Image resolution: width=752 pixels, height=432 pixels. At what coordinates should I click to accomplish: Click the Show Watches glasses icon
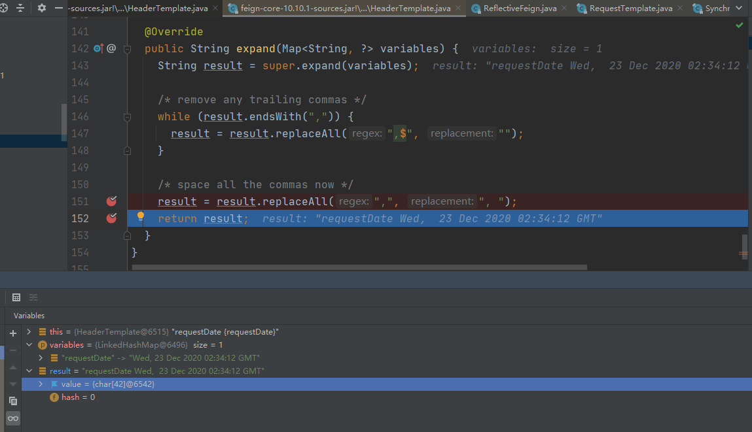click(13, 418)
